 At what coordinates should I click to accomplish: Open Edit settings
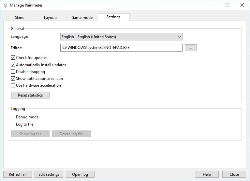[49, 174]
